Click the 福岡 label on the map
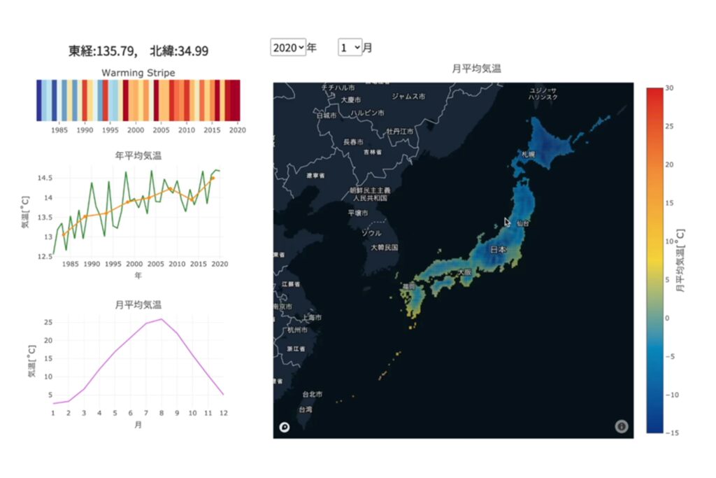 (408, 286)
